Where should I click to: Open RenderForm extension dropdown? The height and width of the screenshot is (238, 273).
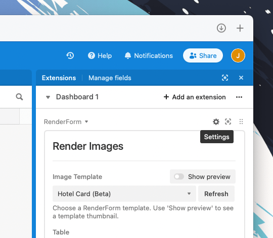(x=66, y=122)
